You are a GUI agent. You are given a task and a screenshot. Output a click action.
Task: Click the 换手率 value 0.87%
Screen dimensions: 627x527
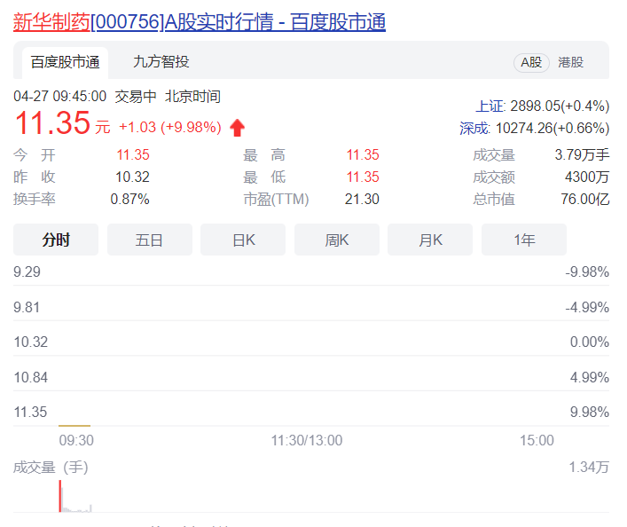[130, 199]
